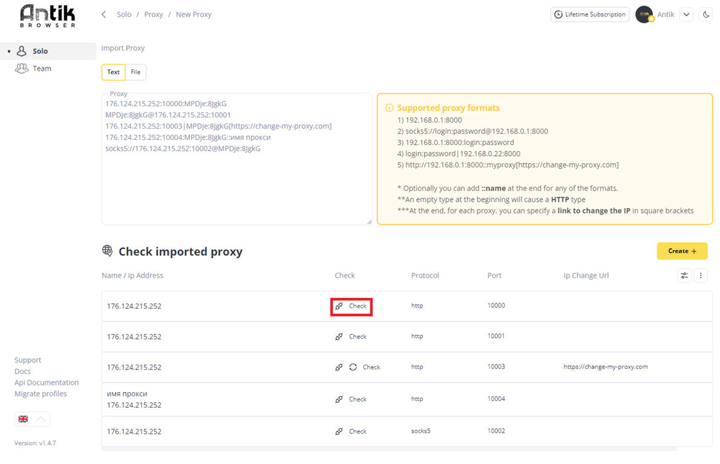This screenshot has height=464, width=720.
Task: Open the Solo section in the sidebar
Action: (48, 51)
